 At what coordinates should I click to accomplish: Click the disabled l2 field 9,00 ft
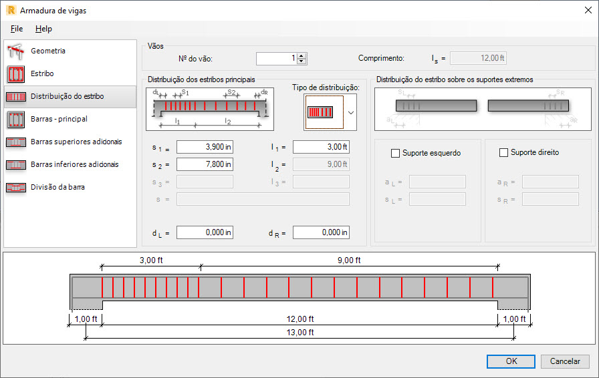[x=321, y=164]
